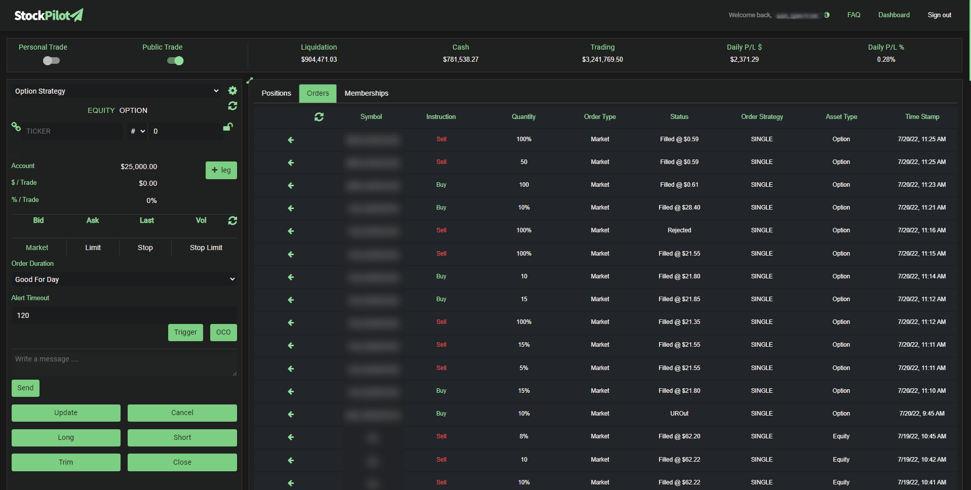Open the # quantity unit dropdown

[x=136, y=131]
